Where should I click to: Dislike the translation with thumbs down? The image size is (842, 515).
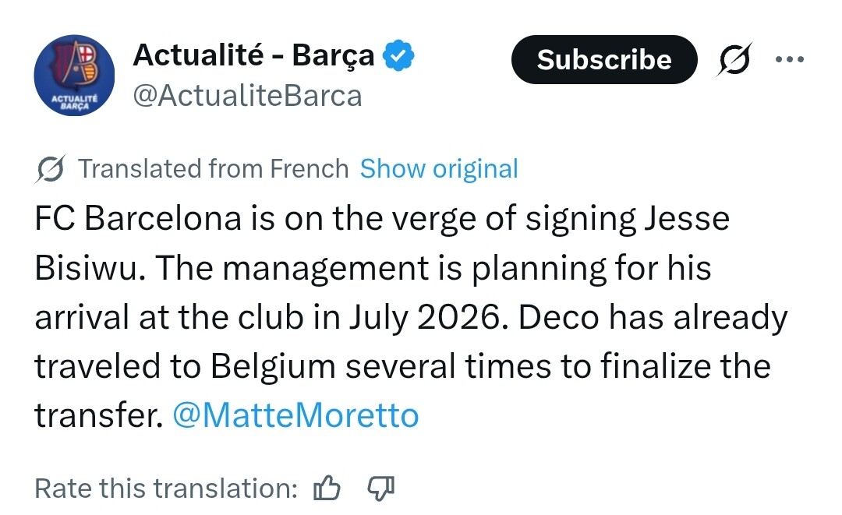tap(380, 489)
